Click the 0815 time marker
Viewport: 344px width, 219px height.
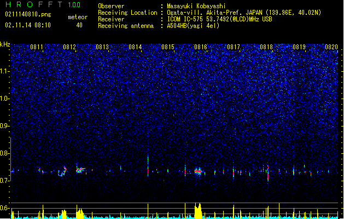point(168,47)
